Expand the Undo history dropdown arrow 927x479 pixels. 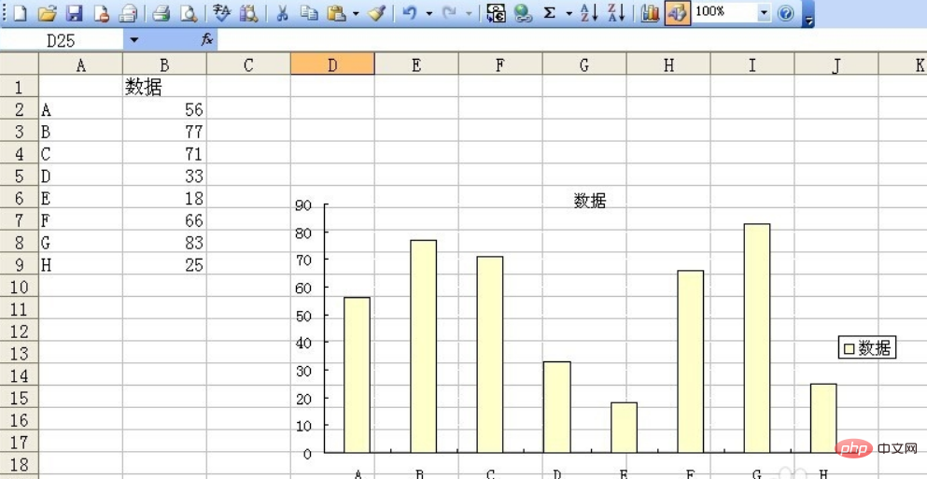[x=428, y=13]
